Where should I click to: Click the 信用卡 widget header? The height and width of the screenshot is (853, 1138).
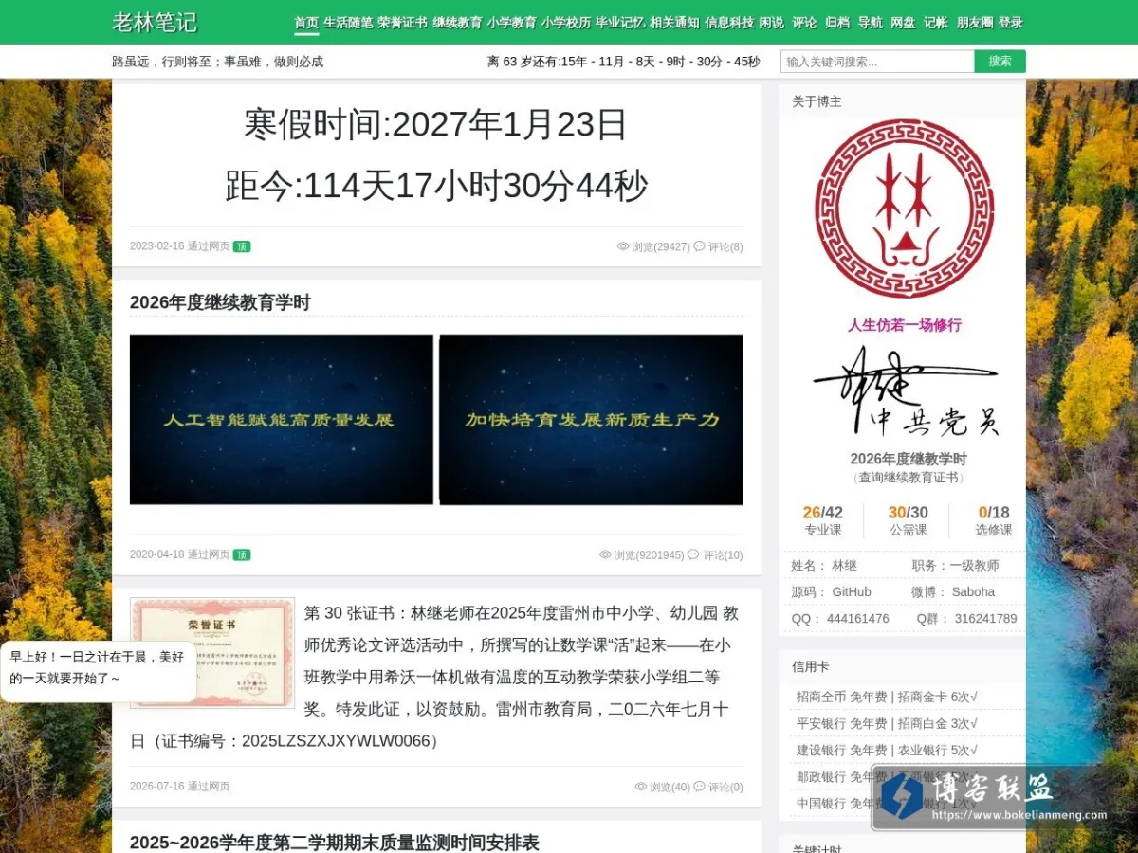811,666
